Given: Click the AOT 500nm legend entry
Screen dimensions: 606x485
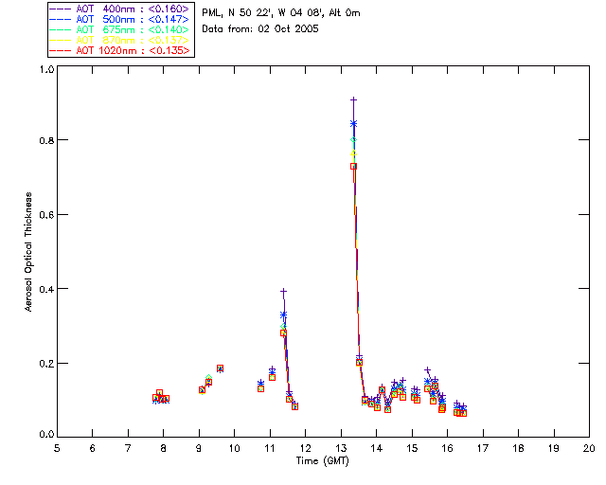Looking at the screenshot, I should (120, 19).
